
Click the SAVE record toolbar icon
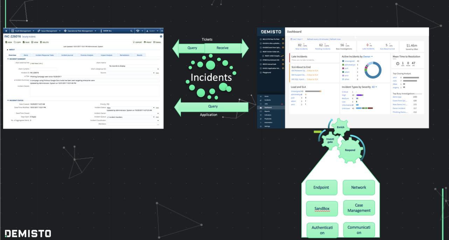[27, 42]
